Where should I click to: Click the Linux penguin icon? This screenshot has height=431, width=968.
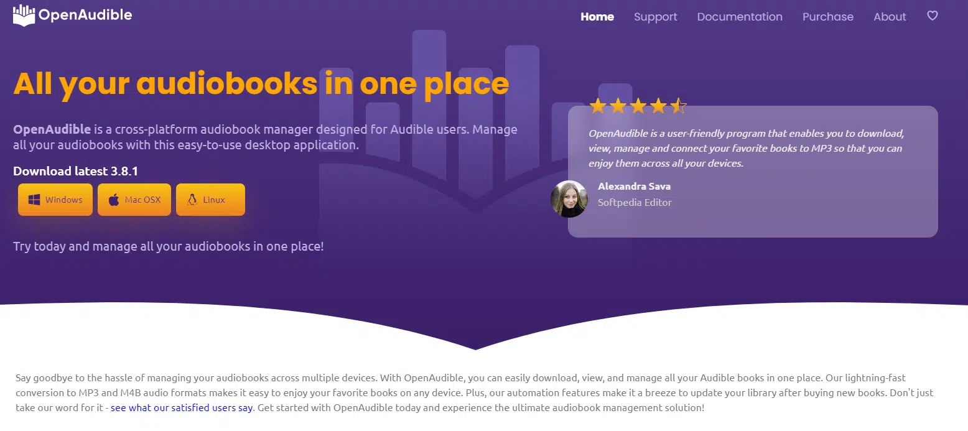tap(192, 200)
